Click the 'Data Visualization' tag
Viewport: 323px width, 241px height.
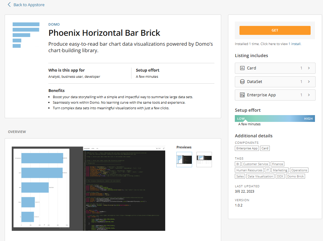261,176
